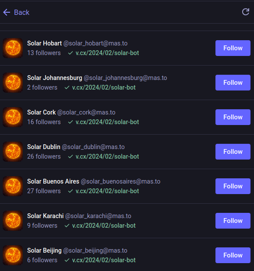The width and height of the screenshot is (254, 271).
Task: Open Solar Hobart's sun avatar
Action: (x=13, y=48)
